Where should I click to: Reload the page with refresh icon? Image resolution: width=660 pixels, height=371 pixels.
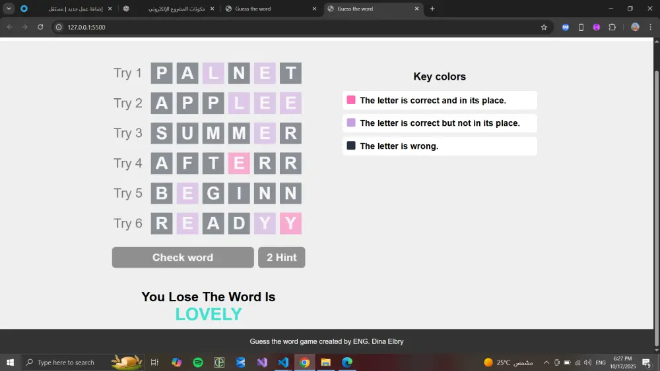(x=40, y=27)
